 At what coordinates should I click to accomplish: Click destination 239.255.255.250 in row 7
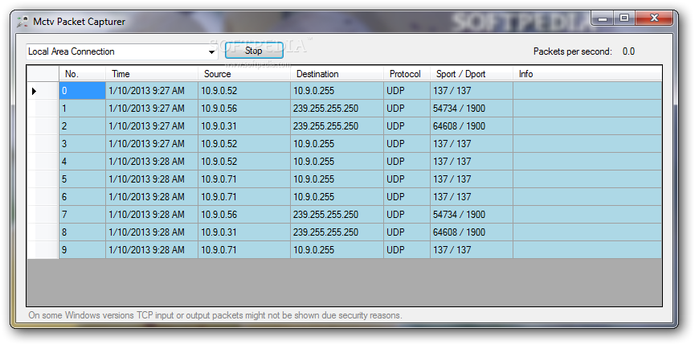pyautogui.click(x=337, y=215)
